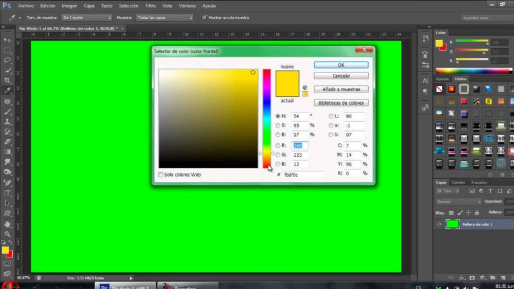Image resolution: width=514 pixels, height=289 pixels.
Task: Switch to the Canales tab
Action: point(458,182)
